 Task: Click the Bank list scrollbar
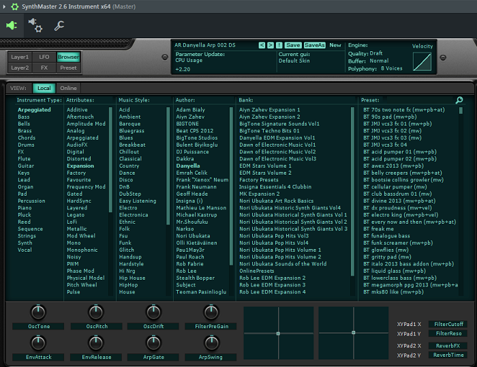[x=352, y=191]
